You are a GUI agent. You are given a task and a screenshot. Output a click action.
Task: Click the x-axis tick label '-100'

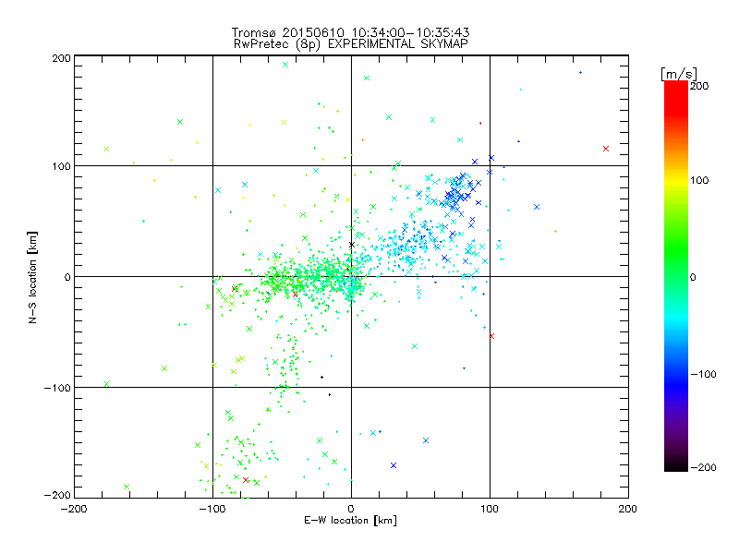(212, 510)
